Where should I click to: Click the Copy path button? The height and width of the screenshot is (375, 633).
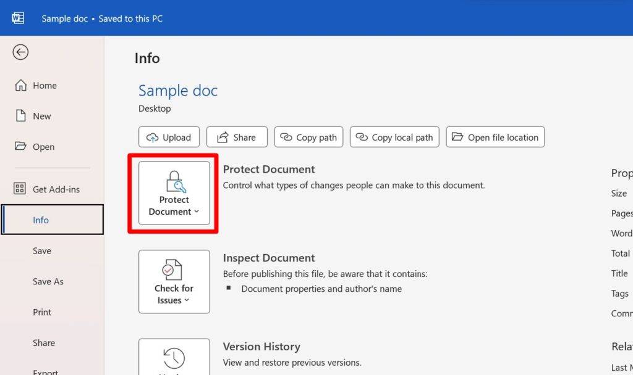pyautogui.click(x=308, y=137)
